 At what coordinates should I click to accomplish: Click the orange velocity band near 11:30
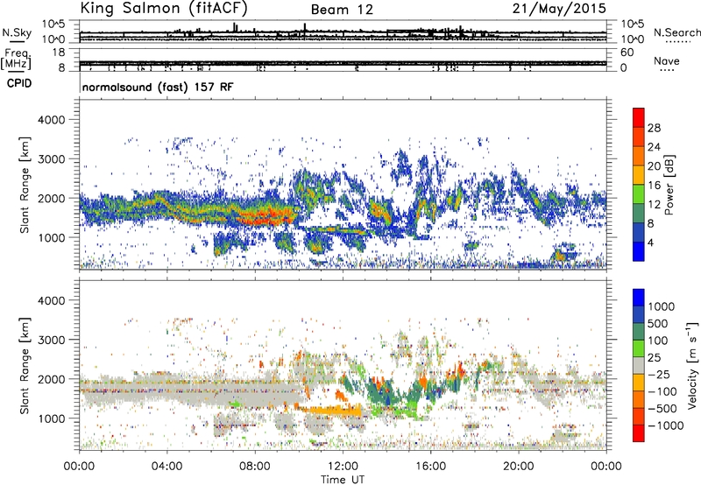(x=333, y=410)
